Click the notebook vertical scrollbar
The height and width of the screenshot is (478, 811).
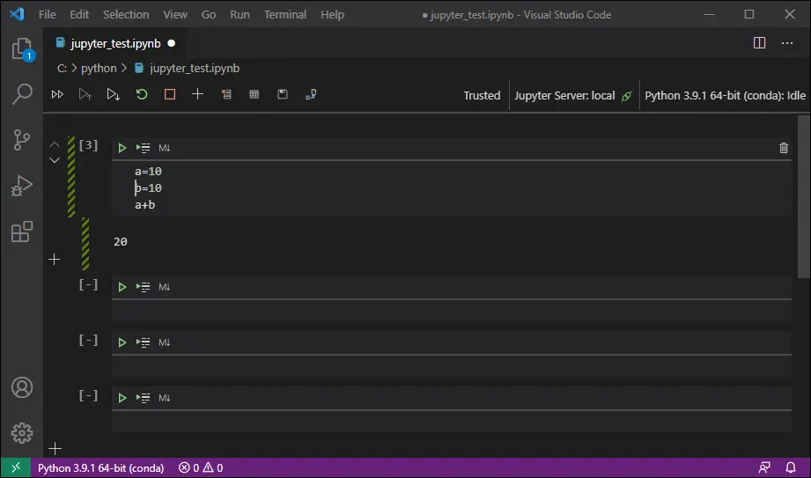coord(804,196)
